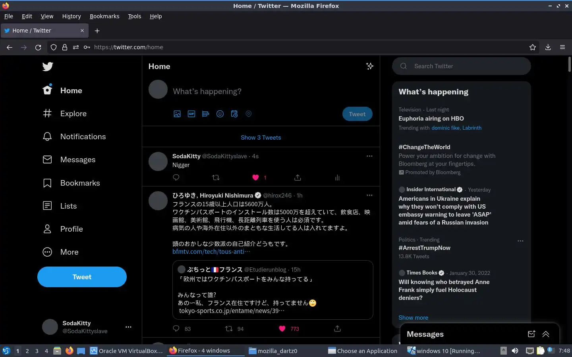Click the Search Twitter field
The height and width of the screenshot is (357, 572).
click(462, 66)
